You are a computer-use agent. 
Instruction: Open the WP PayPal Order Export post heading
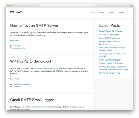pos(31,61)
